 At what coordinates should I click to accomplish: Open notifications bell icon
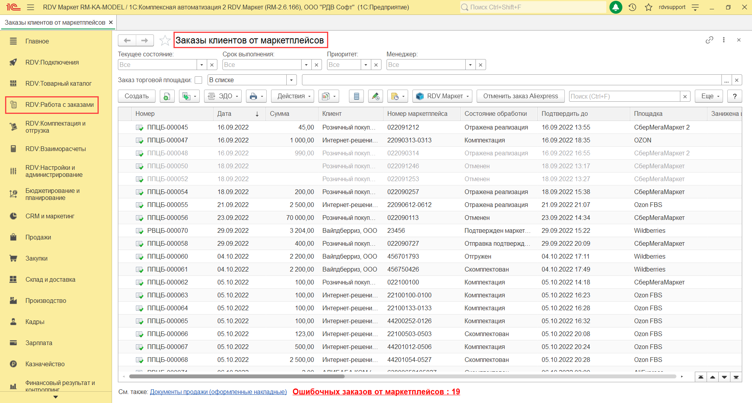tap(616, 7)
